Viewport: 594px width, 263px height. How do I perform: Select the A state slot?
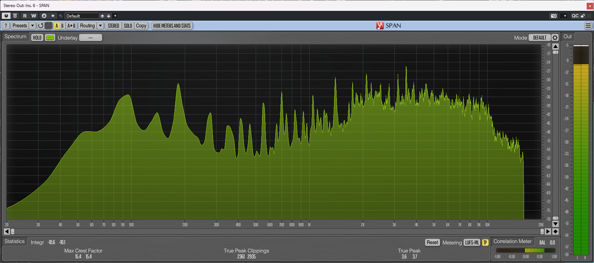click(x=57, y=26)
